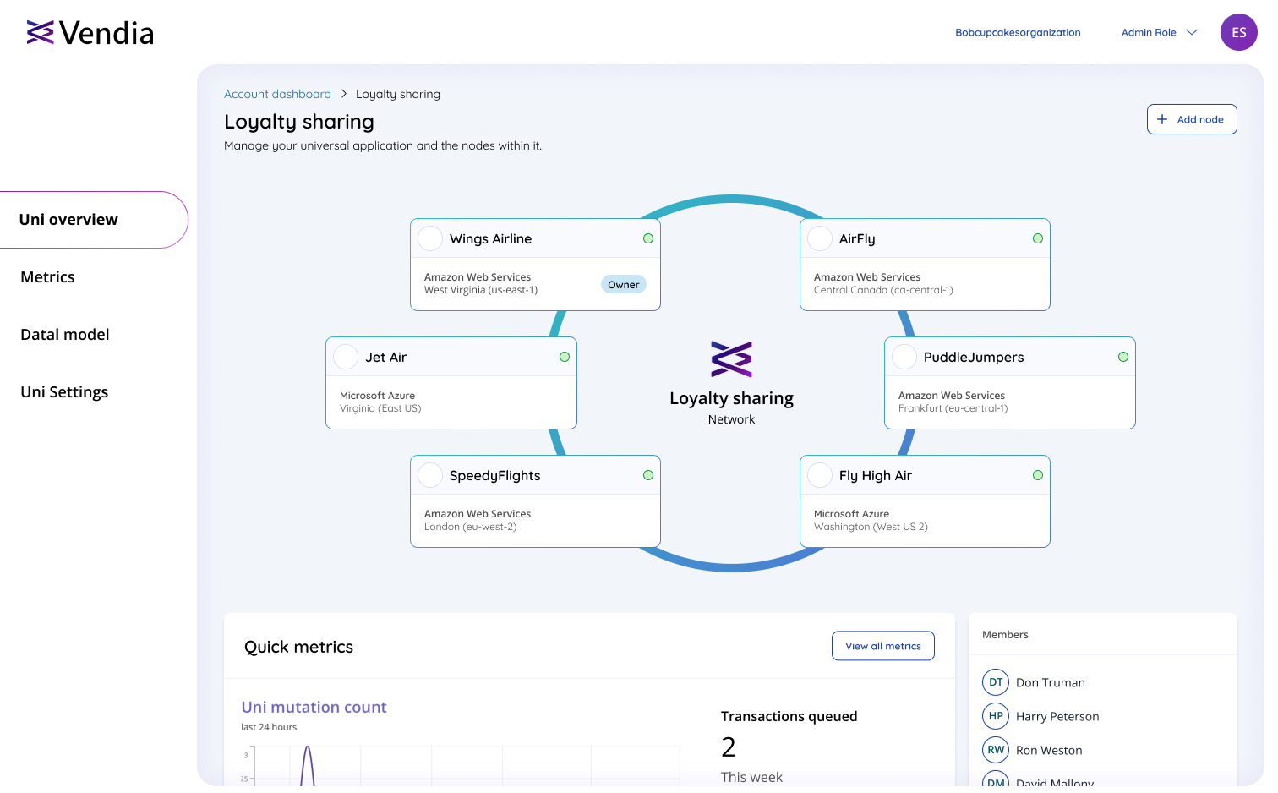Click the View all metrics button
This screenshot has width=1278, height=793.
[x=883, y=646]
